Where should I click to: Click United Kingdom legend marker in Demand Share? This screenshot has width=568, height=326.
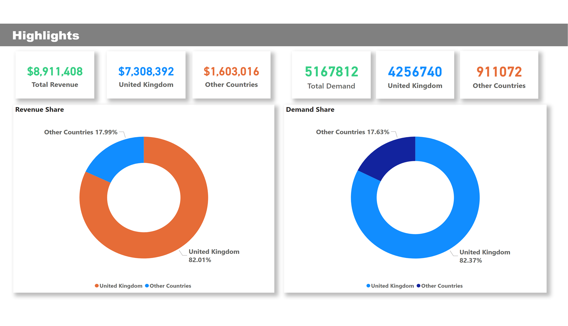tap(368, 286)
